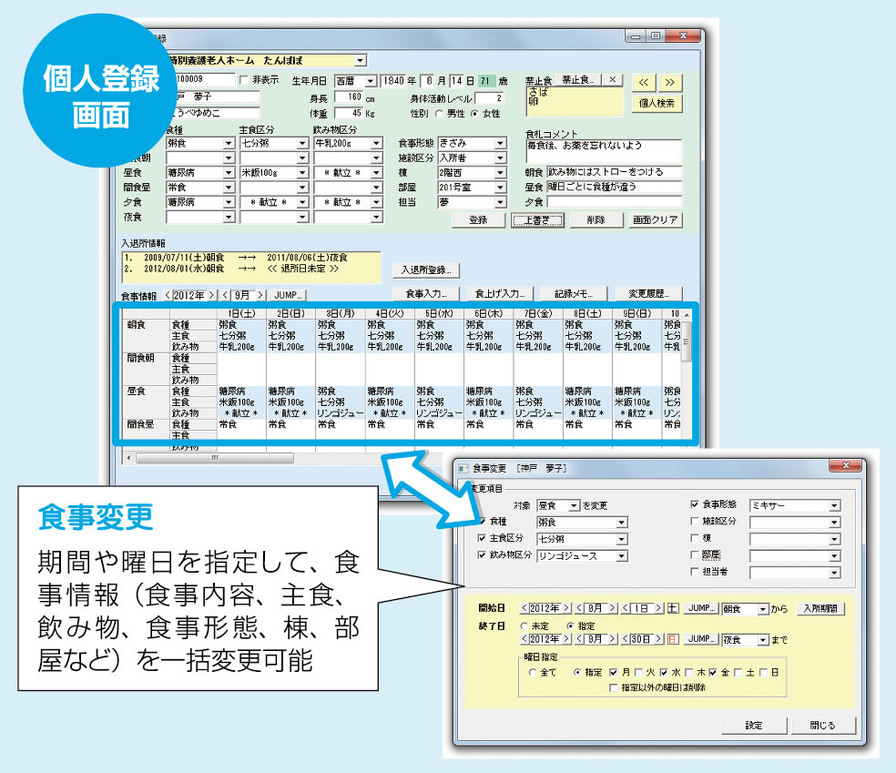Tick the 非表示 checkbox
This screenshot has height=773, width=896.
click(x=243, y=80)
